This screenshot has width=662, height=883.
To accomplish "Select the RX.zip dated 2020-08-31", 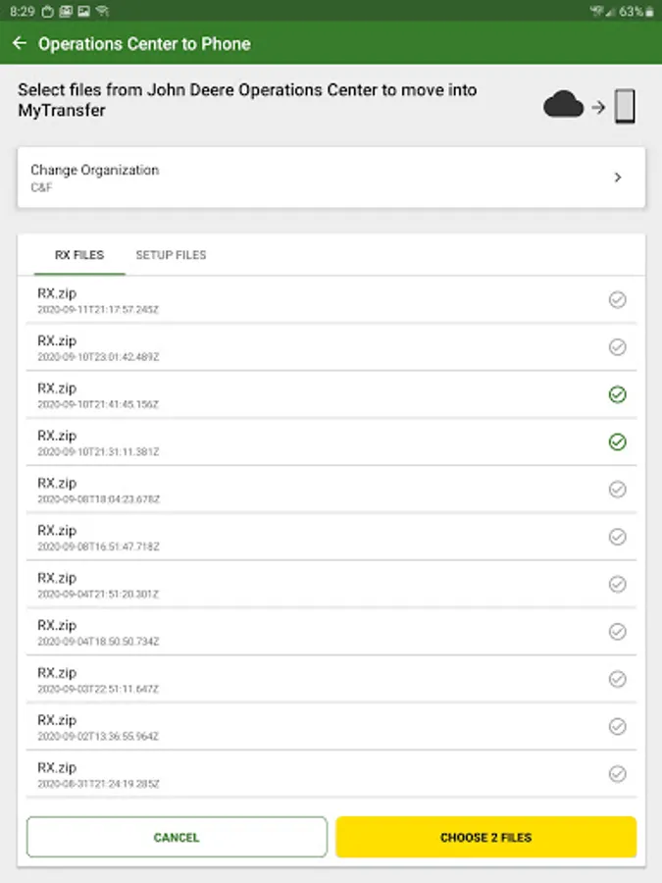I will (x=617, y=774).
